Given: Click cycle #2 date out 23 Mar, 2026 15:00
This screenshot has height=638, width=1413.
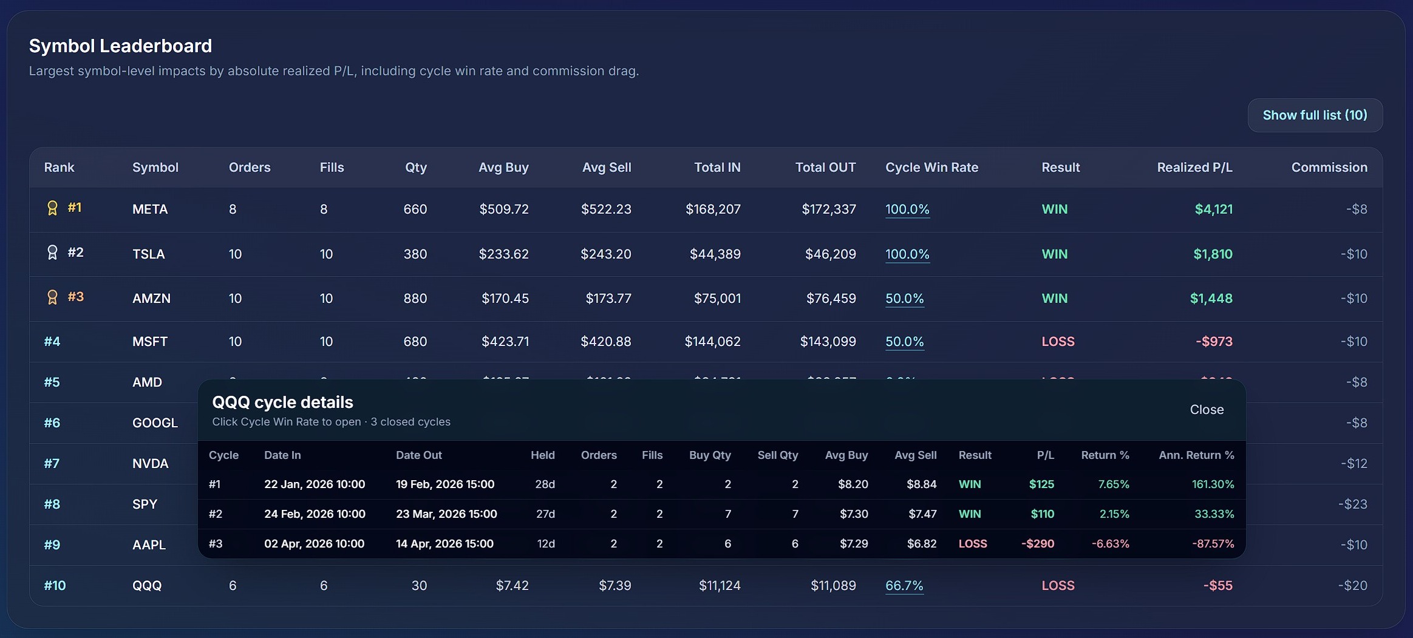Looking at the screenshot, I should pyautogui.click(x=446, y=514).
